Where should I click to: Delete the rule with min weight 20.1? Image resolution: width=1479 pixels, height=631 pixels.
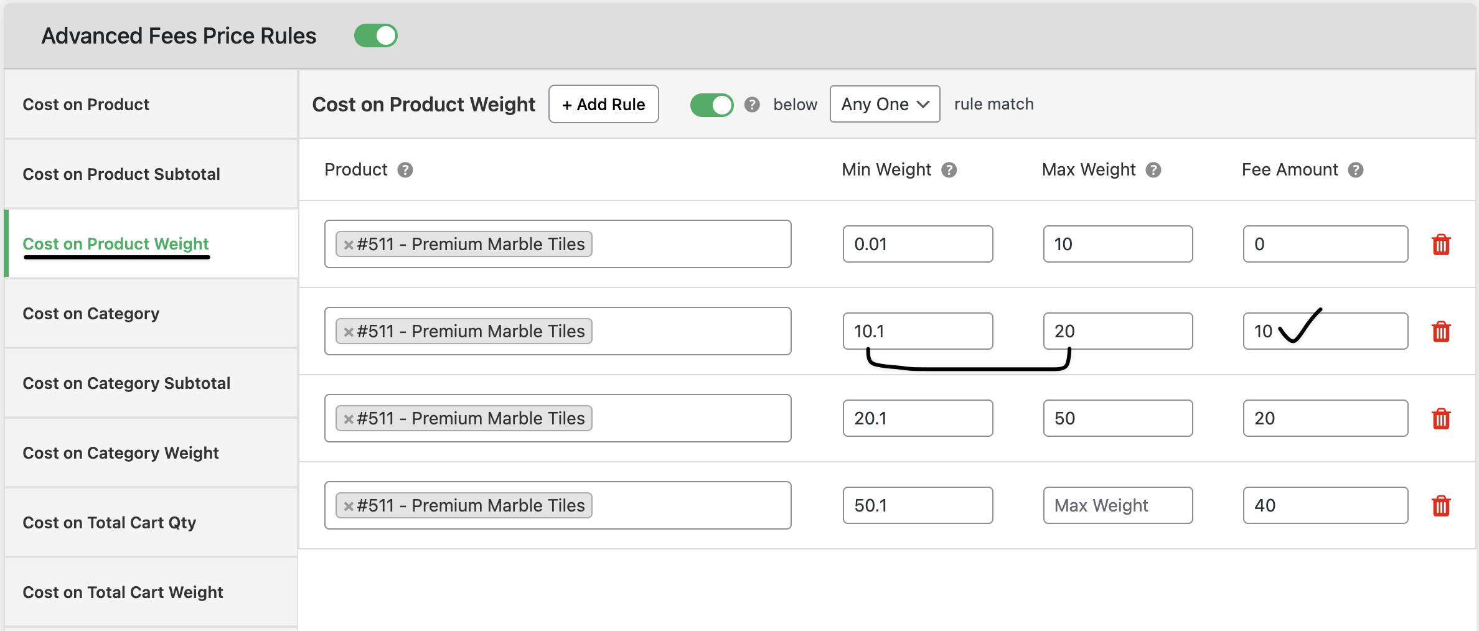pos(1441,419)
